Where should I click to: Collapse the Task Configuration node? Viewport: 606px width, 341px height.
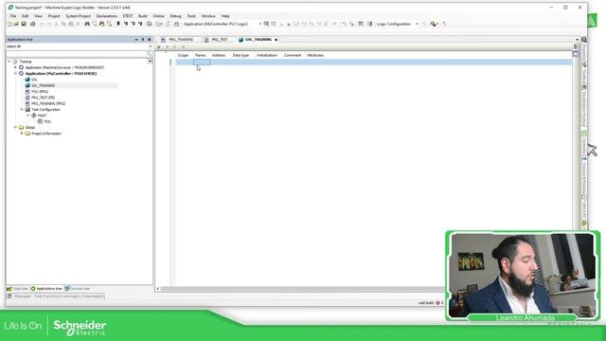click(22, 110)
